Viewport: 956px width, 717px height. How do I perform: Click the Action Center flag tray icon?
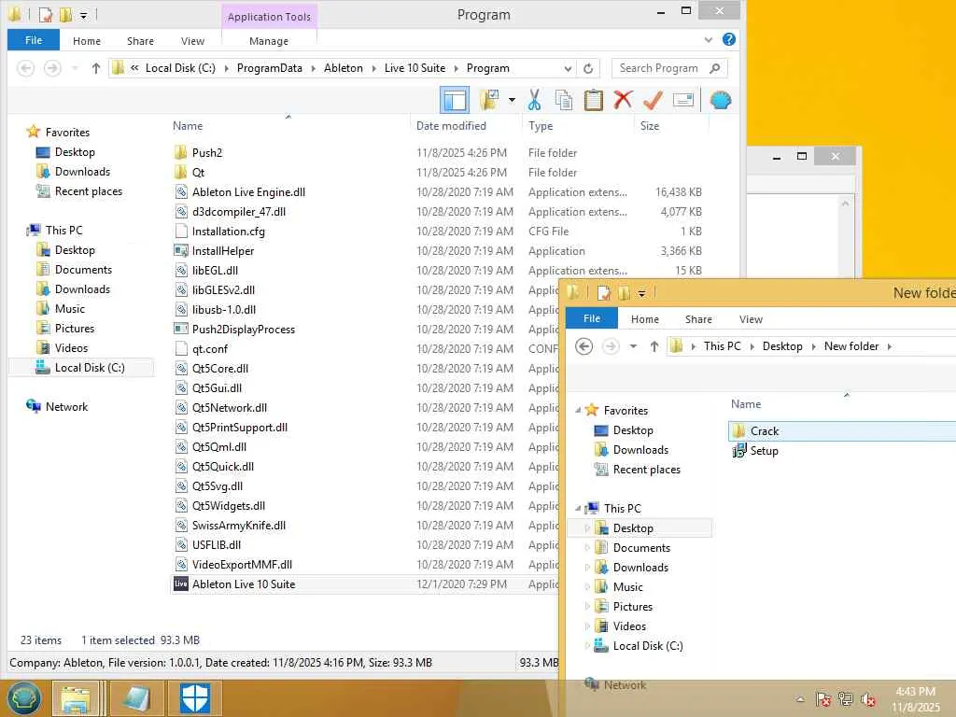coord(822,699)
